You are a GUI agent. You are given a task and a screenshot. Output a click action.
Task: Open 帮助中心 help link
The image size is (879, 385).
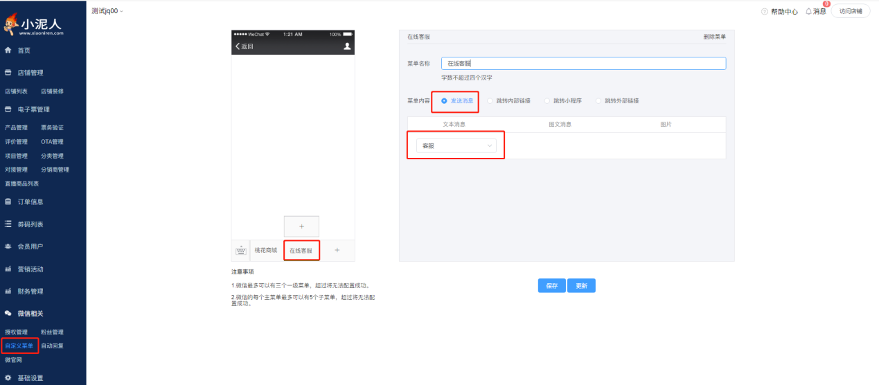click(x=784, y=12)
